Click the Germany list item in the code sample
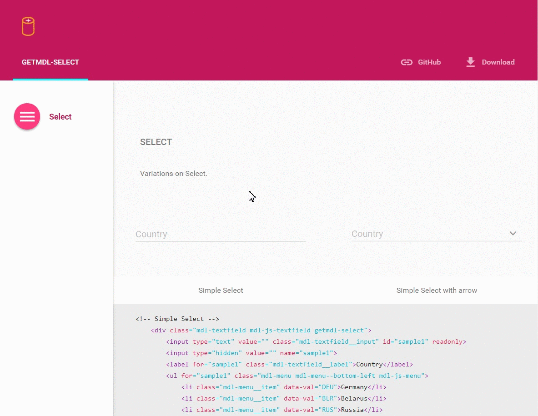538x416 pixels. (354, 387)
